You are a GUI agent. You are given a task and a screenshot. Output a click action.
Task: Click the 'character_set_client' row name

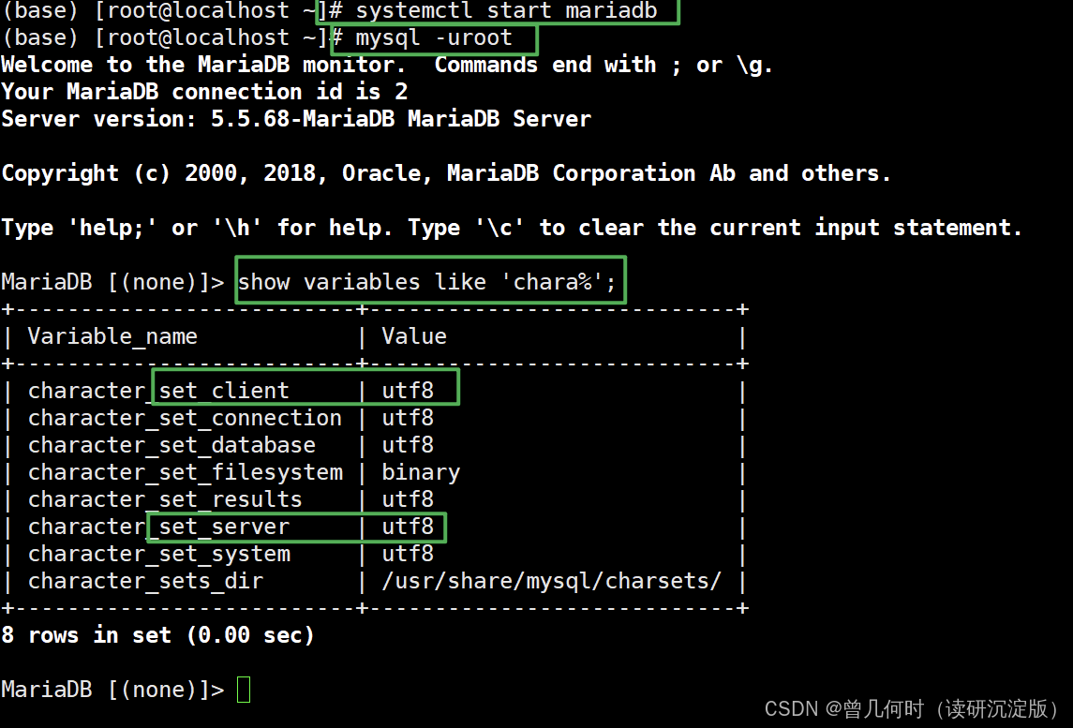[x=158, y=391]
